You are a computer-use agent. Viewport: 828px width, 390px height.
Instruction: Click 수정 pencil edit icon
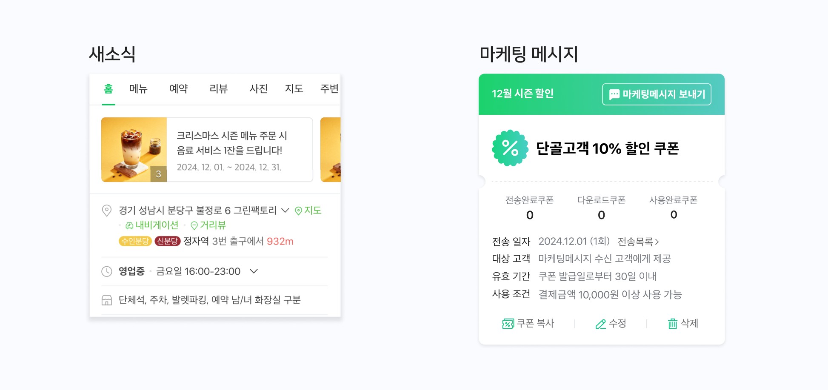point(600,324)
